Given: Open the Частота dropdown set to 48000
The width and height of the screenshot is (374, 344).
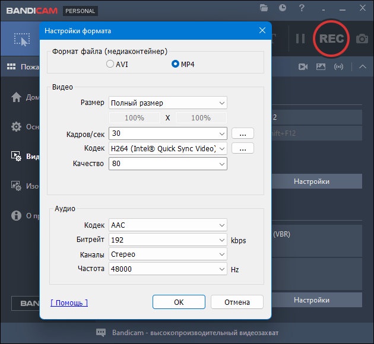Looking at the screenshot, I should [168, 269].
